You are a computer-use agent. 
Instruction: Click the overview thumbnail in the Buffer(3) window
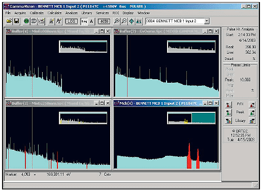[83, 118]
